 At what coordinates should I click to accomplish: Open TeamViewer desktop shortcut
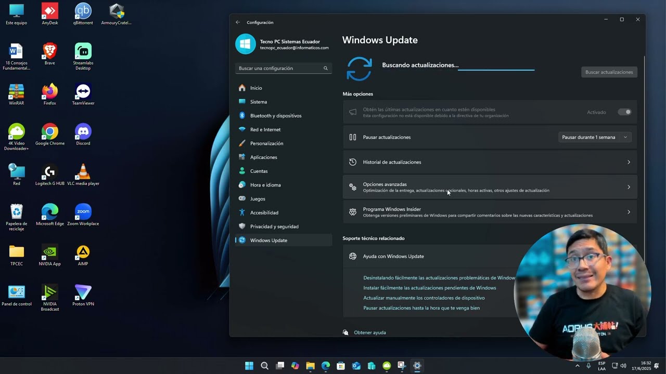click(83, 95)
